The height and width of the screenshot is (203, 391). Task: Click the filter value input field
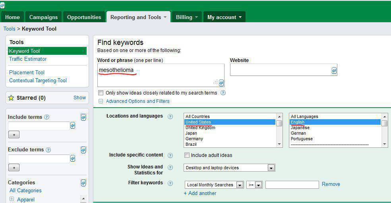[292, 185]
